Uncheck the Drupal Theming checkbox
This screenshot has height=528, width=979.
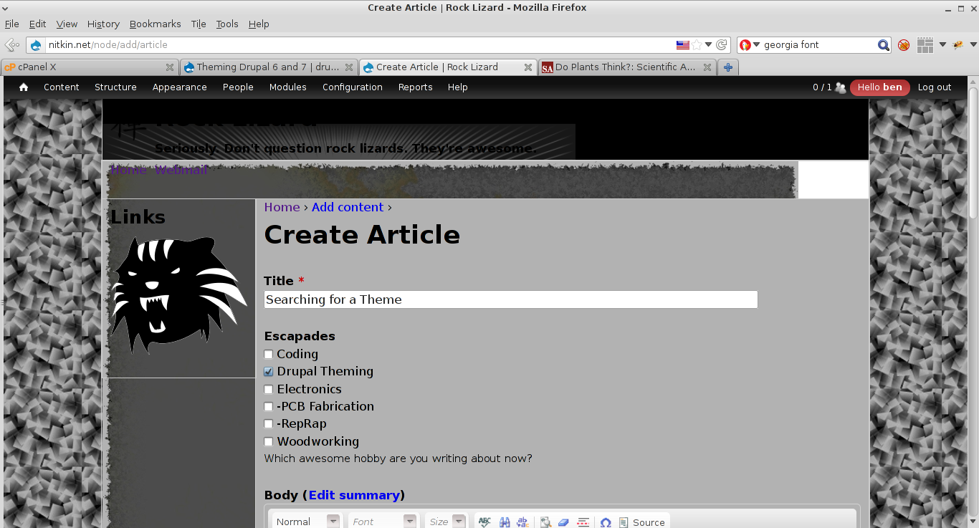tap(269, 372)
